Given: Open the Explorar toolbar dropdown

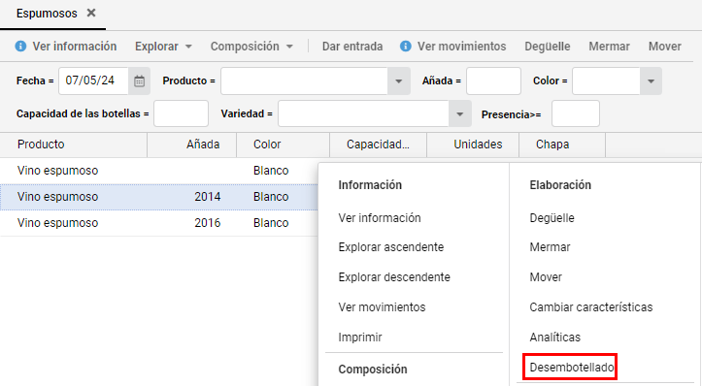Looking at the screenshot, I should point(163,47).
